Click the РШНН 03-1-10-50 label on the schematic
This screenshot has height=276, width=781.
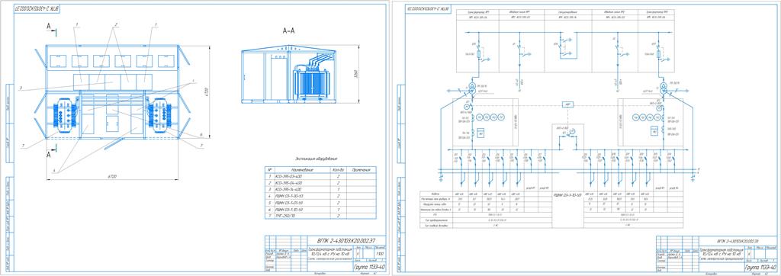coord(567,195)
